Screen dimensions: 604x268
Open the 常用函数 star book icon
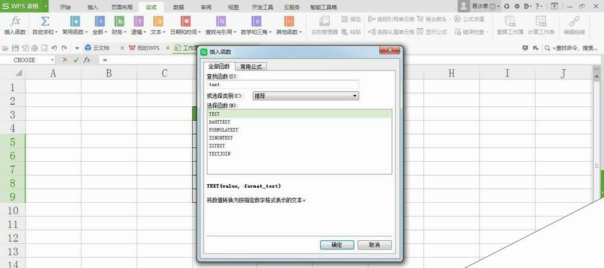[75, 21]
